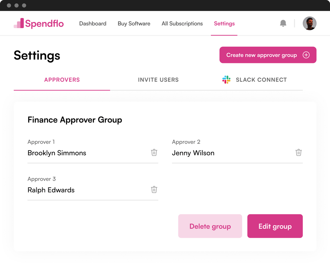Click the Spendflo logo
The image size is (330, 265).
tap(38, 23)
